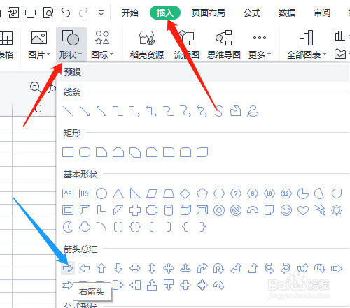Select the oval basic shape
Image resolution: width=350 pixels, height=308 pixels.
coord(101,193)
